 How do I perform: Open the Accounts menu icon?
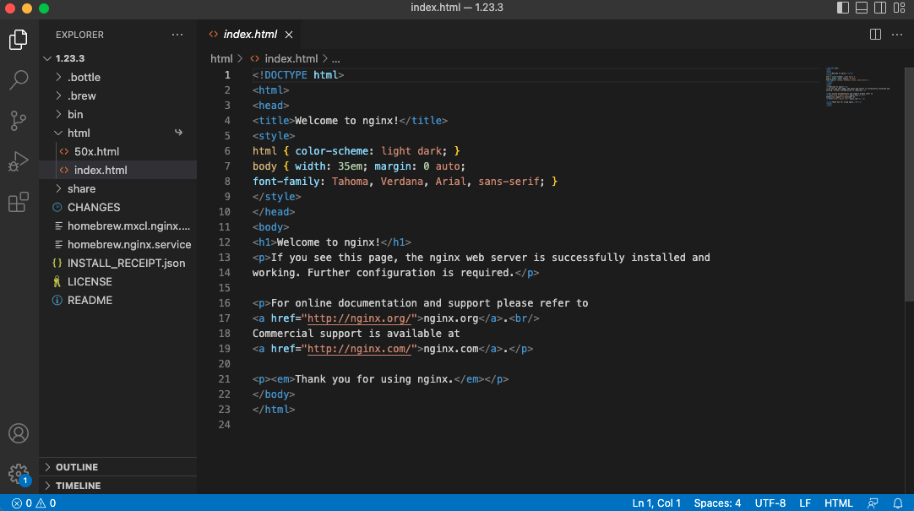coord(19,433)
